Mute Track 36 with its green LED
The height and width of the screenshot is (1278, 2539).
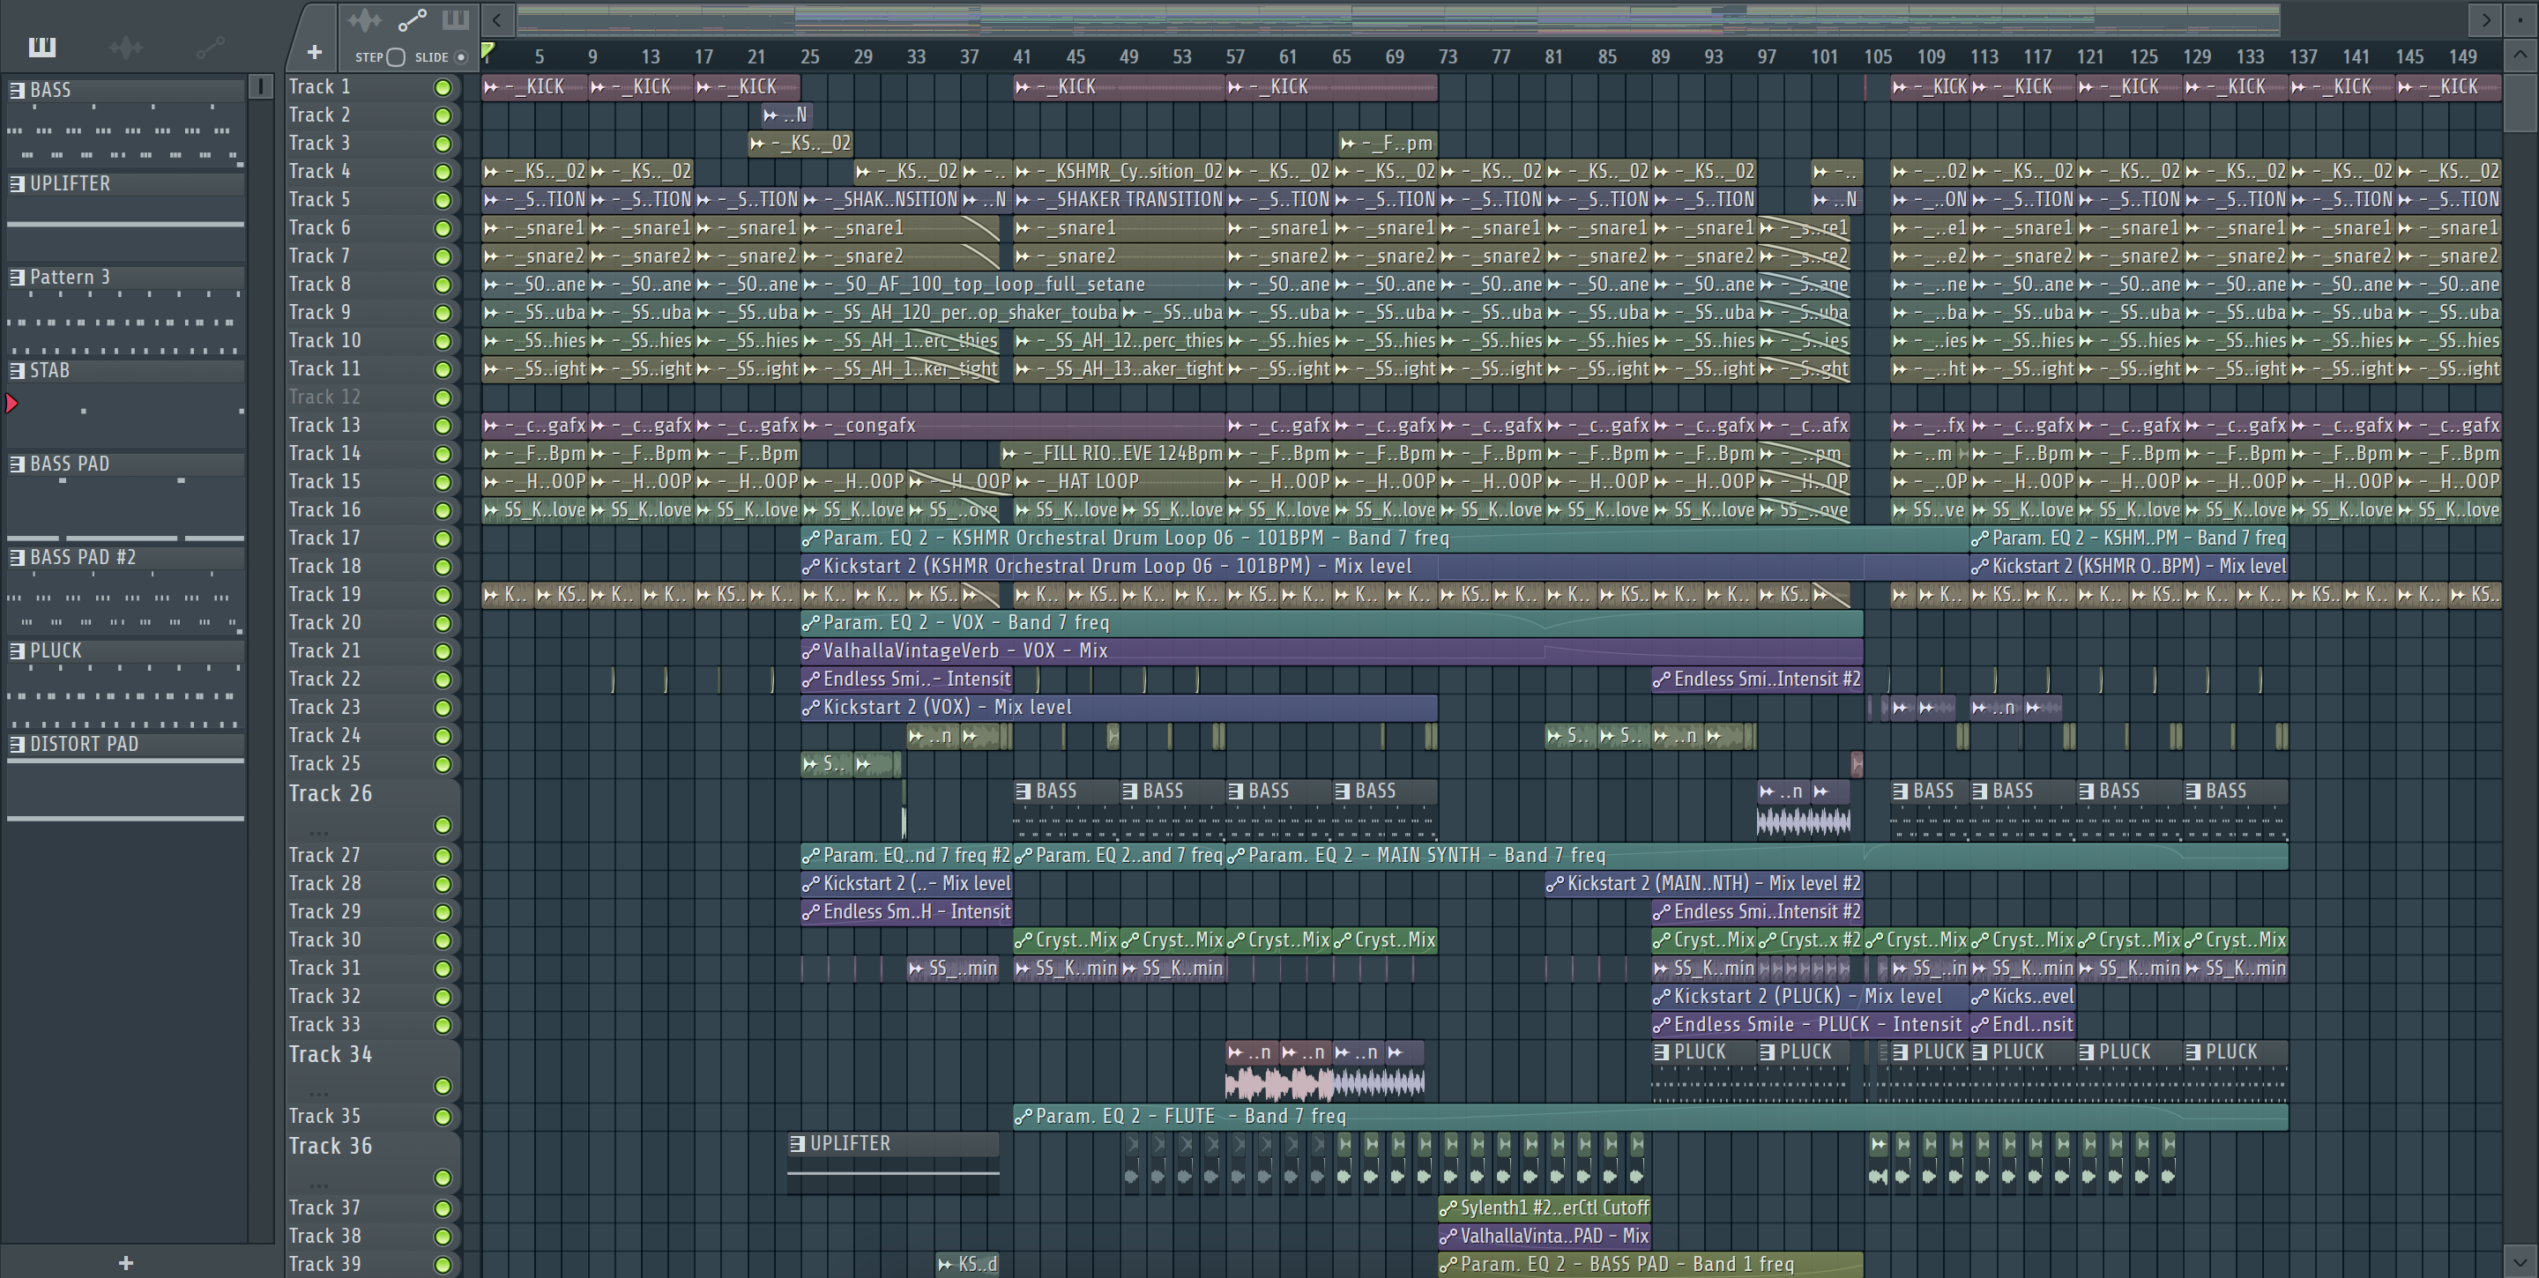pos(443,1178)
